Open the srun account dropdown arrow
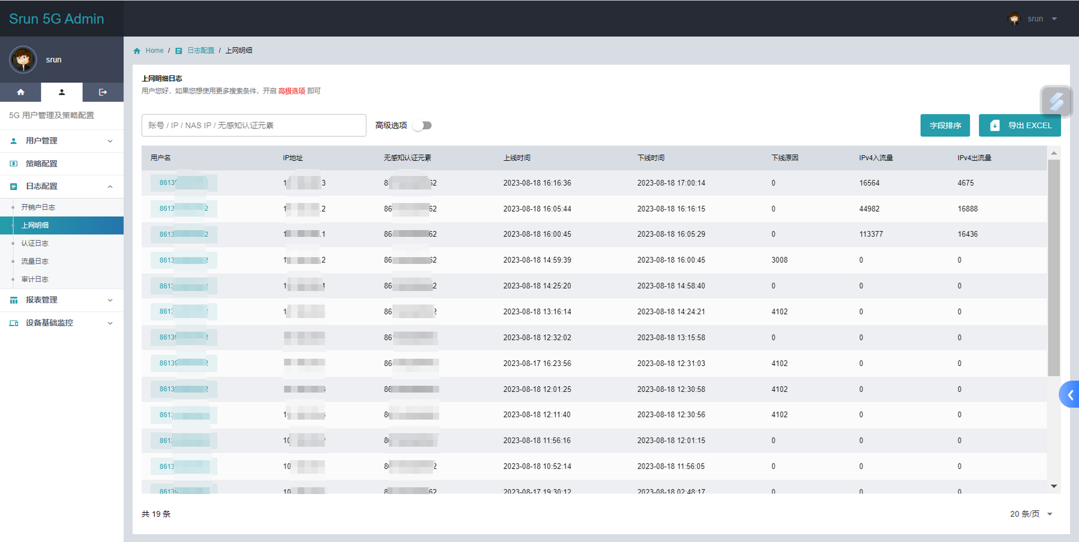This screenshot has height=542, width=1079. tap(1054, 19)
